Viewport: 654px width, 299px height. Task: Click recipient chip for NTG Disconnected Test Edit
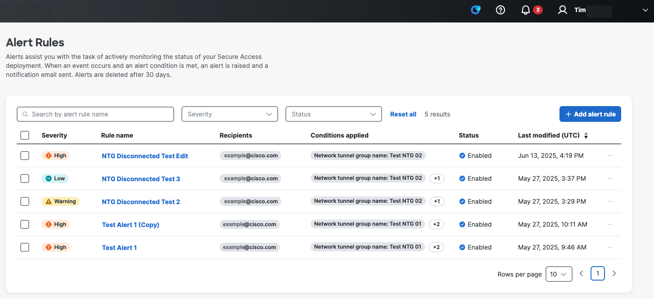coord(251,156)
